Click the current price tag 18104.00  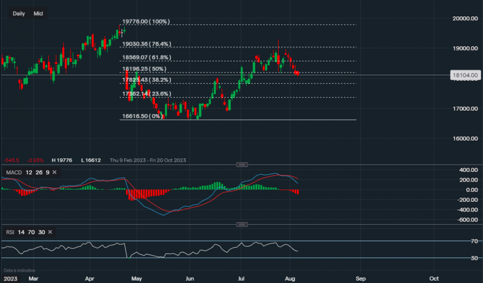point(465,75)
